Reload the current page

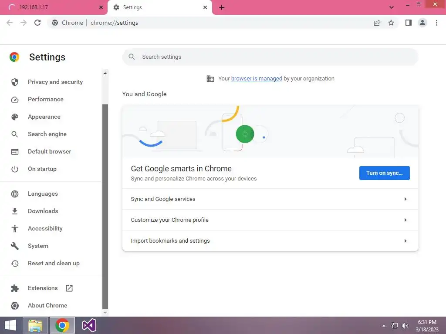[37, 23]
